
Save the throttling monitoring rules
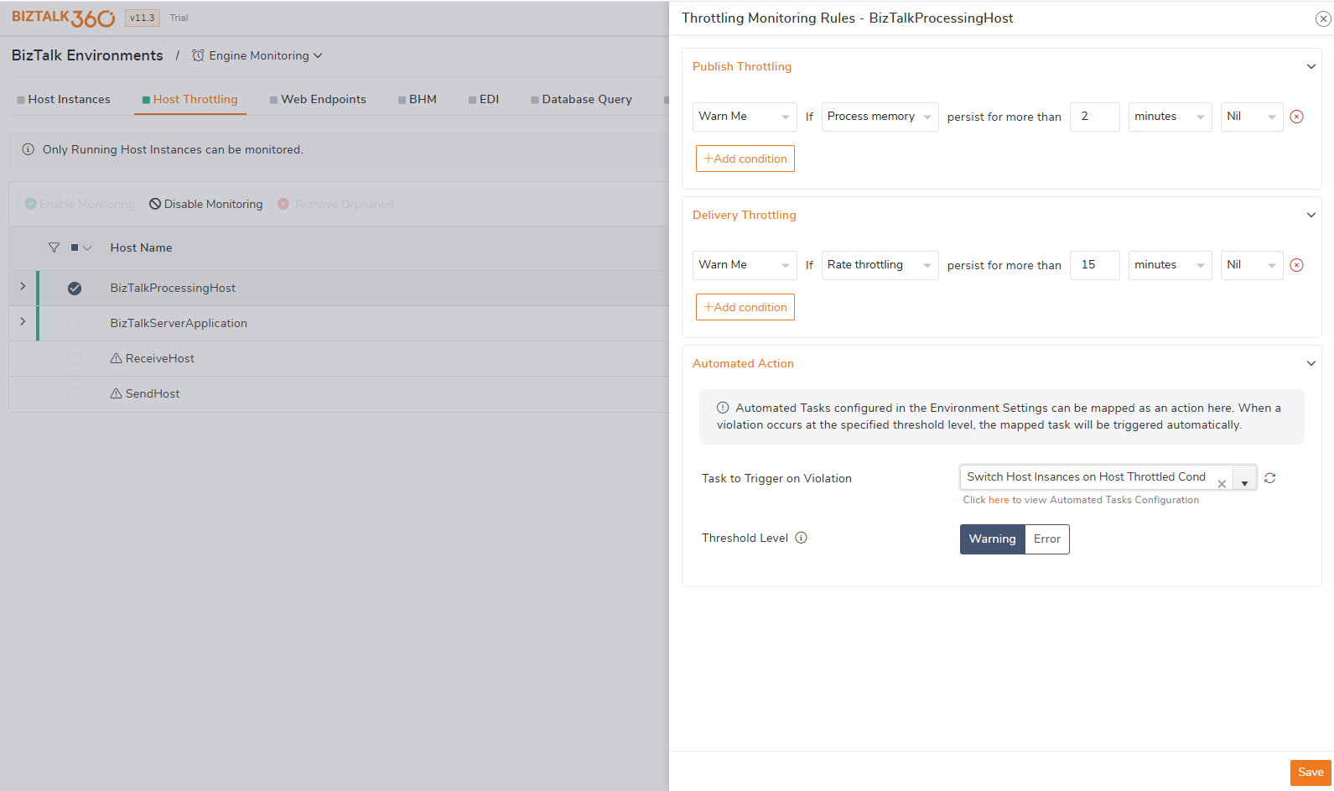click(1311, 773)
